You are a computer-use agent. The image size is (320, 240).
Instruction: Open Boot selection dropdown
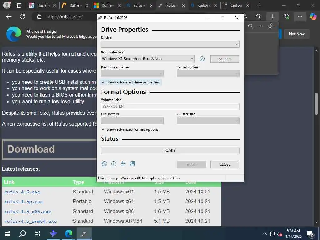[147, 59]
